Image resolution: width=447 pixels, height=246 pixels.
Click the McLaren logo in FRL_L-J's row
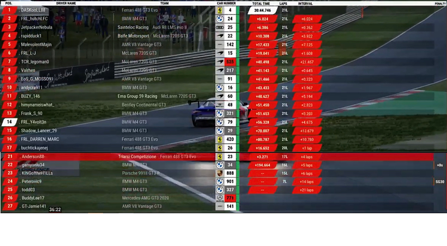pos(220,53)
